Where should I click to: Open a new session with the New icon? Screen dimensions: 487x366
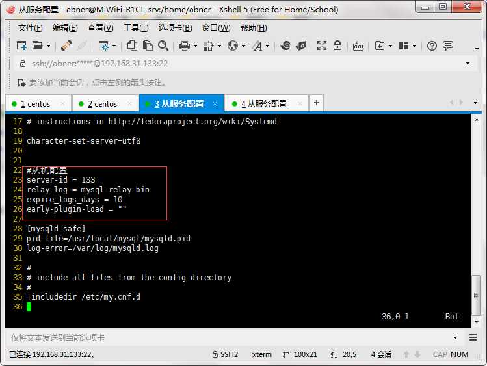click(x=21, y=46)
